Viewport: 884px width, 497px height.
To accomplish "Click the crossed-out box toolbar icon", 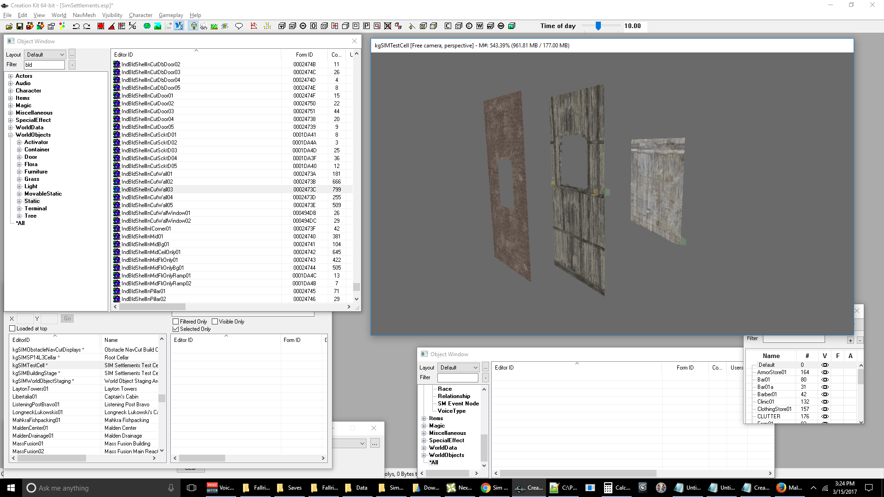I will tap(388, 26).
